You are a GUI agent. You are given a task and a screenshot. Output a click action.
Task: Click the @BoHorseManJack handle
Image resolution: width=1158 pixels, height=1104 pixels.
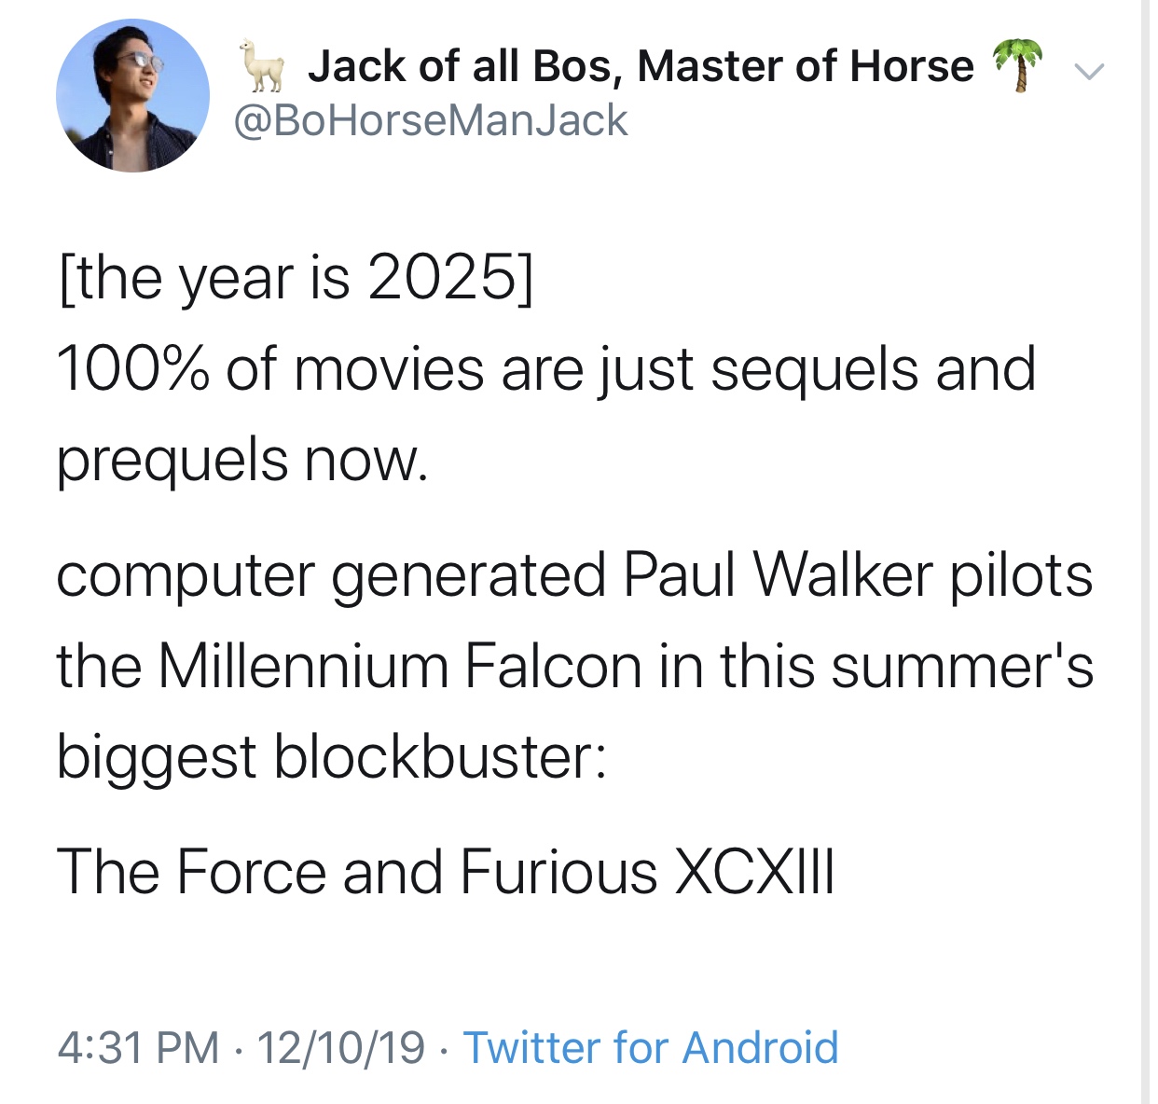(x=430, y=121)
